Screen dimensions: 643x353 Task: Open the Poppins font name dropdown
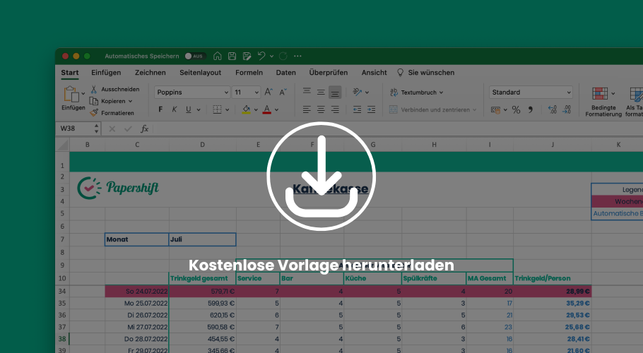pos(191,92)
